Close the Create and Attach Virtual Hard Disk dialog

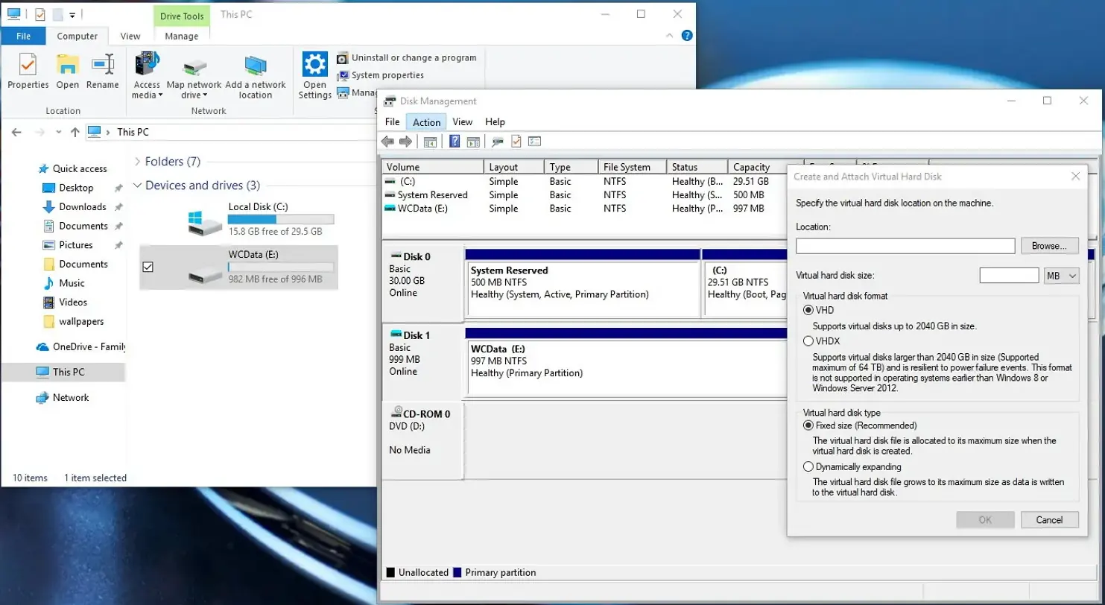click(x=1075, y=177)
